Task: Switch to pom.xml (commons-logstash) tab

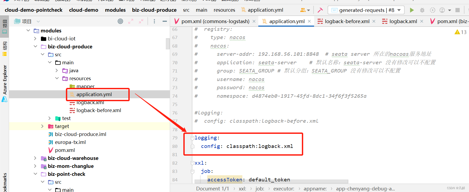Action: click(x=215, y=21)
